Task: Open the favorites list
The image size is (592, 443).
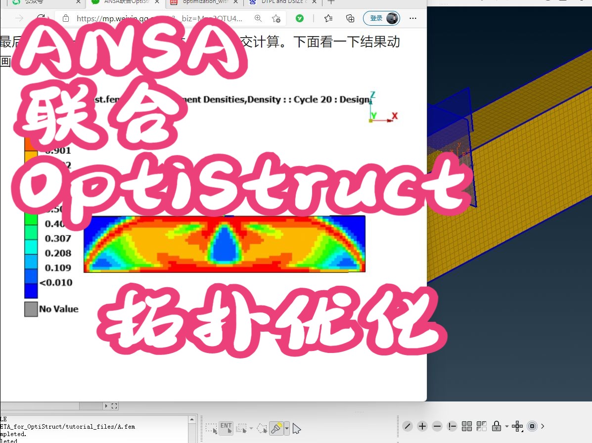Action: [328, 18]
